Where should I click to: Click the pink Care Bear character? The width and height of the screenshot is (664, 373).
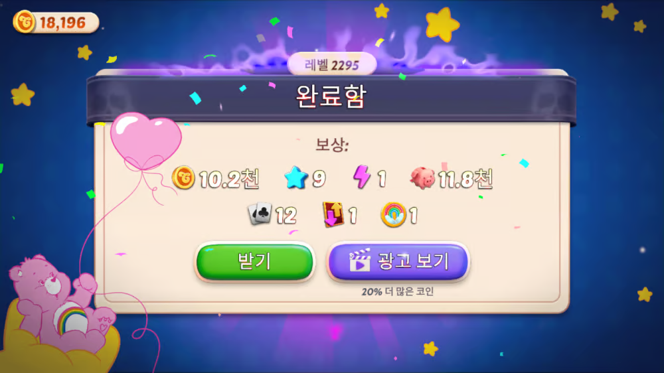[x=60, y=304]
